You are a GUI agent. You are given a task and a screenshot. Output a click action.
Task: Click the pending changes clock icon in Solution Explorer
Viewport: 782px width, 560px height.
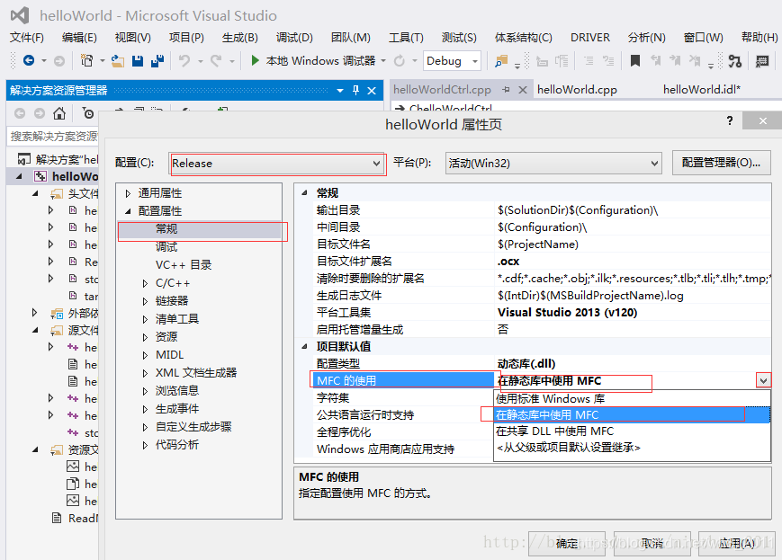(88, 113)
